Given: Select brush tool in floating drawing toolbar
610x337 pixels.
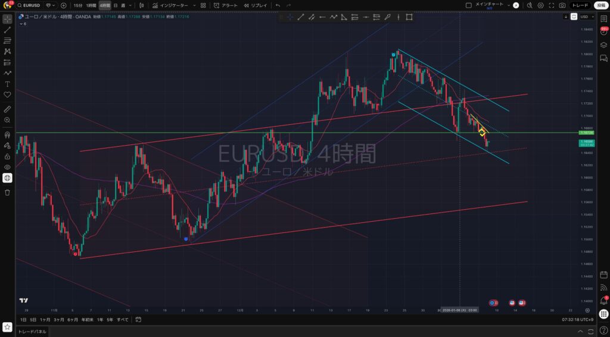Looking at the screenshot, I should [387, 17].
